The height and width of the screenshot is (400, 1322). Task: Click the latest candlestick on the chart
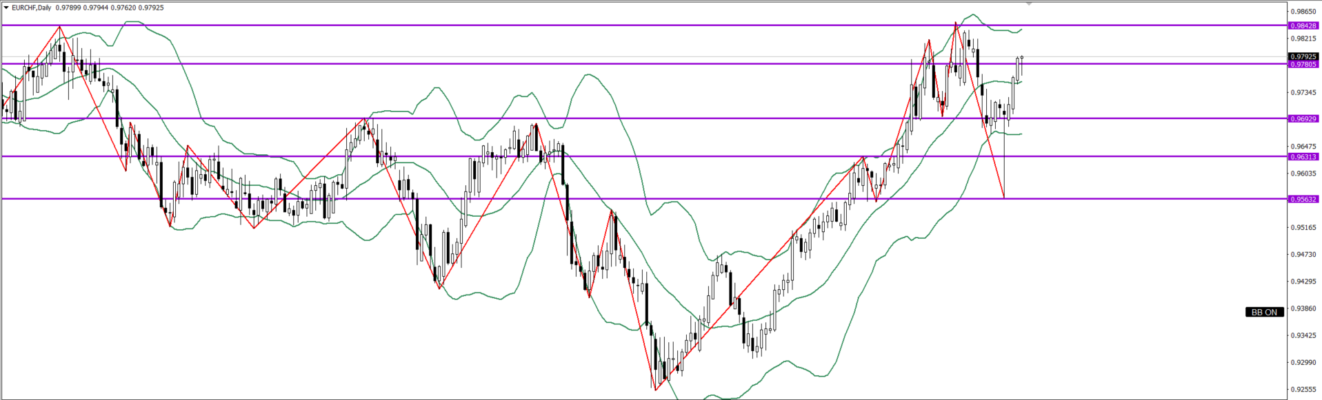(x=1021, y=66)
